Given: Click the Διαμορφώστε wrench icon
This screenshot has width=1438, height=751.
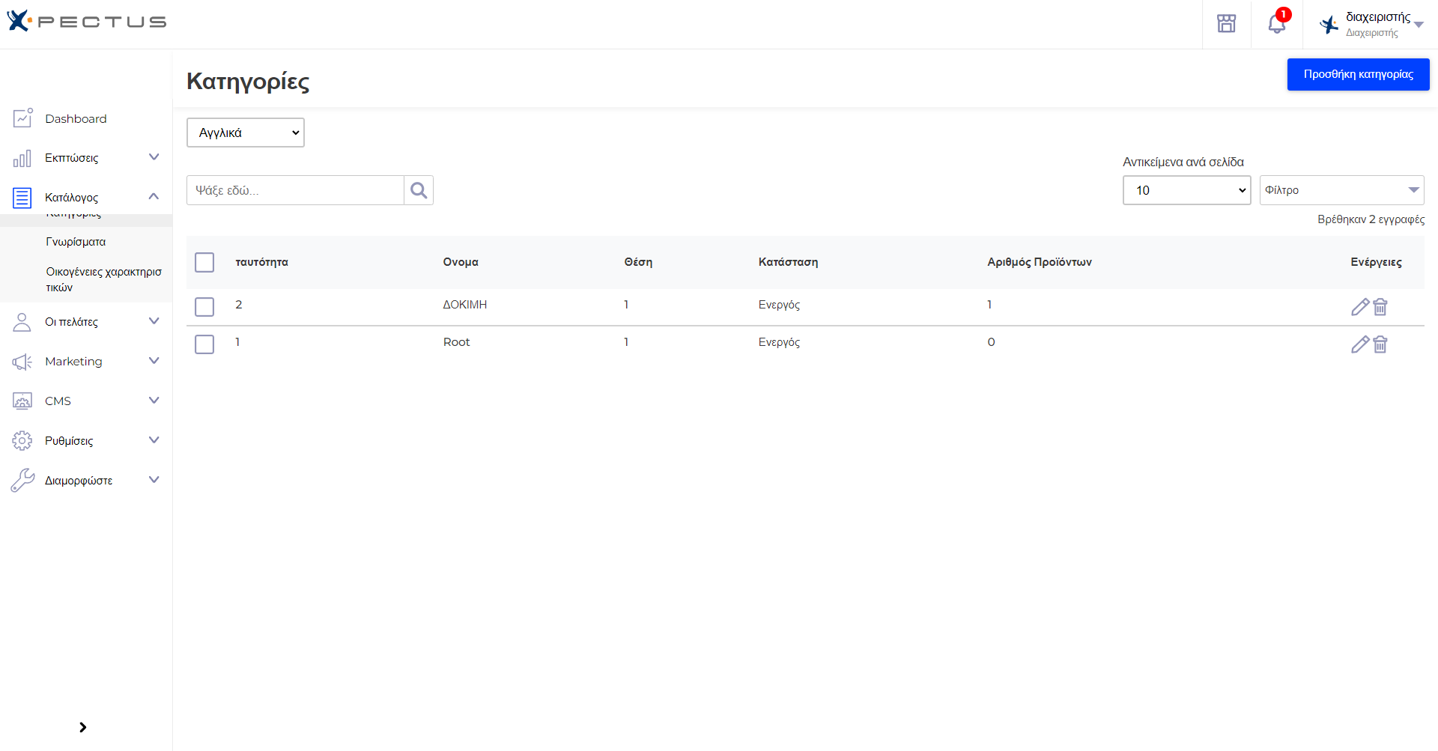Looking at the screenshot, I should coord(22,480).
